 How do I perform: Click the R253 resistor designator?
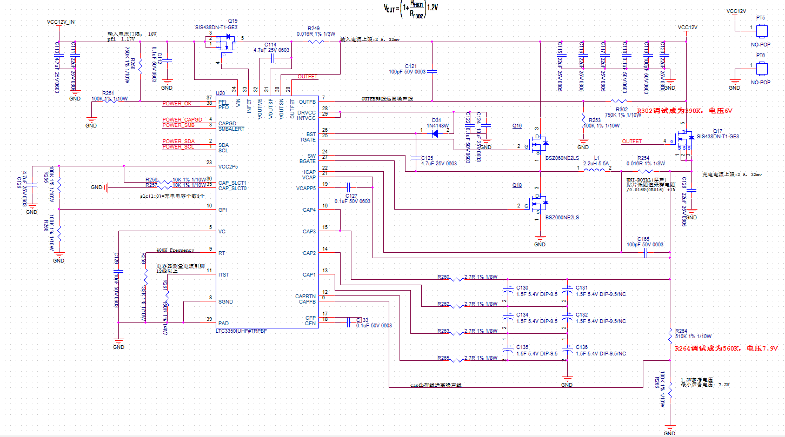pyautogui.click(x=594, y=120)
